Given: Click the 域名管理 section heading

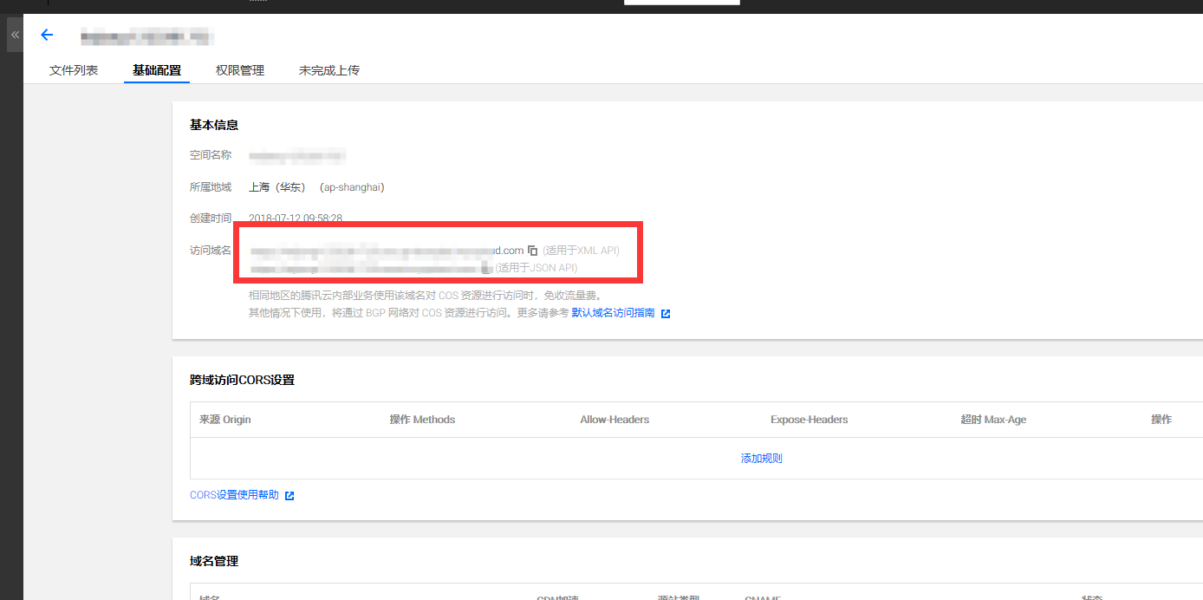Looking at the screenshot, I should click(214, 561).
